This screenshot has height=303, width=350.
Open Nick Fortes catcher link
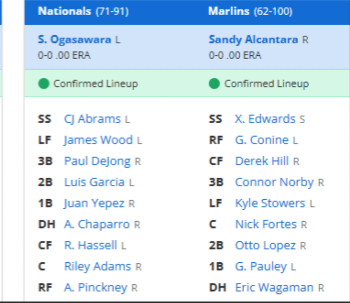(x=266, y=224)
